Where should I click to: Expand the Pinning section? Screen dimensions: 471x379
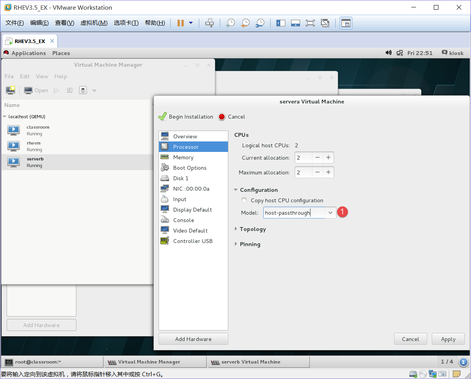coord(236,244)
